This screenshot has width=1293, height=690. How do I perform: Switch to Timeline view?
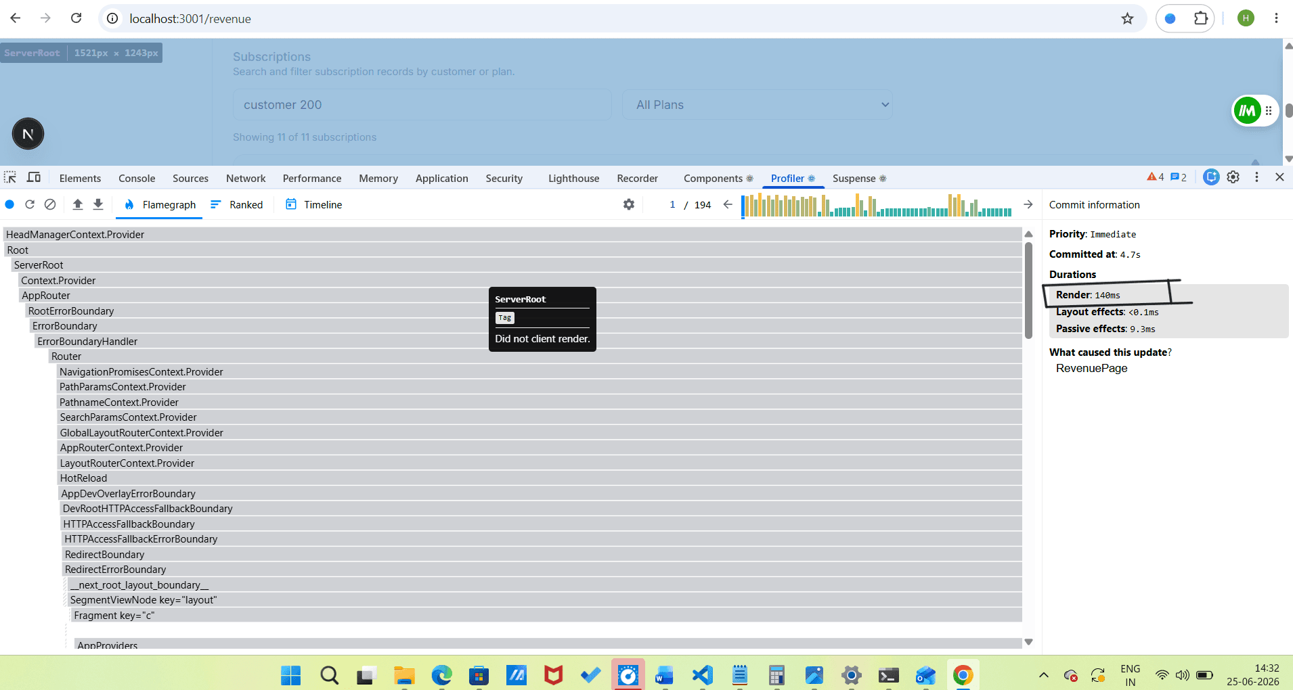313,204
